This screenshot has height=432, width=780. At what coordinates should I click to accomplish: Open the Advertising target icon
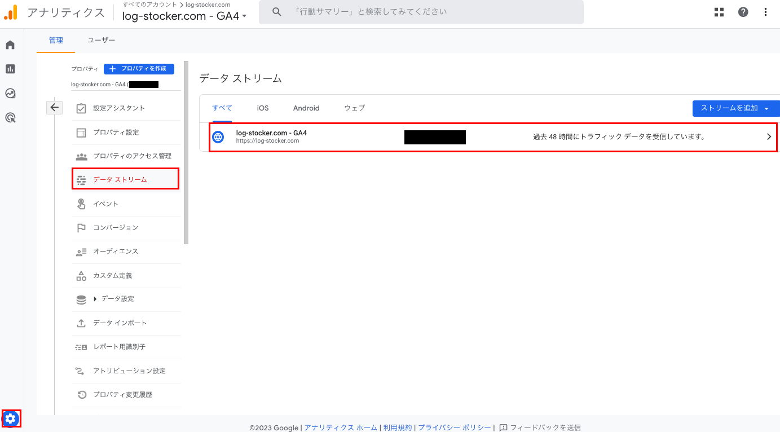pos(10,117)
